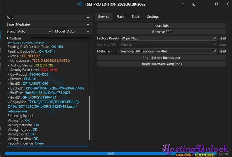The image size is (232, 157).
Task: Expand the Base Mediatek dropdown
Action: [53, 24]
